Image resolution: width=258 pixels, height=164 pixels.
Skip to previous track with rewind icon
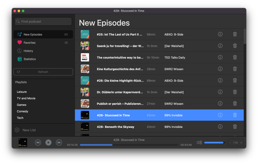tap(38, 143)
